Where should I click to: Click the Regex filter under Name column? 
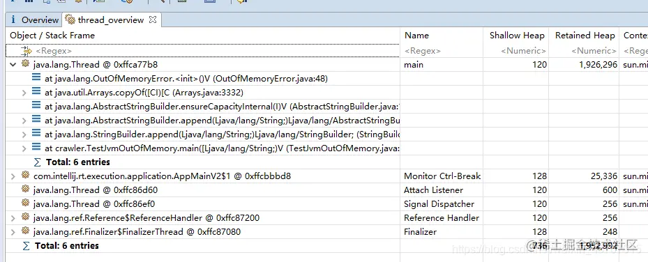(423, 51)
